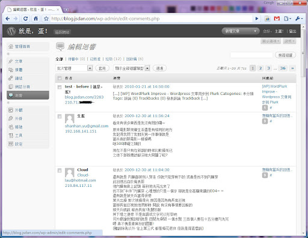The width and height of the screenshot is (308, 238).
Task: Show trash comments (6)
Action: pyautogui.click(x=135, y=59)
